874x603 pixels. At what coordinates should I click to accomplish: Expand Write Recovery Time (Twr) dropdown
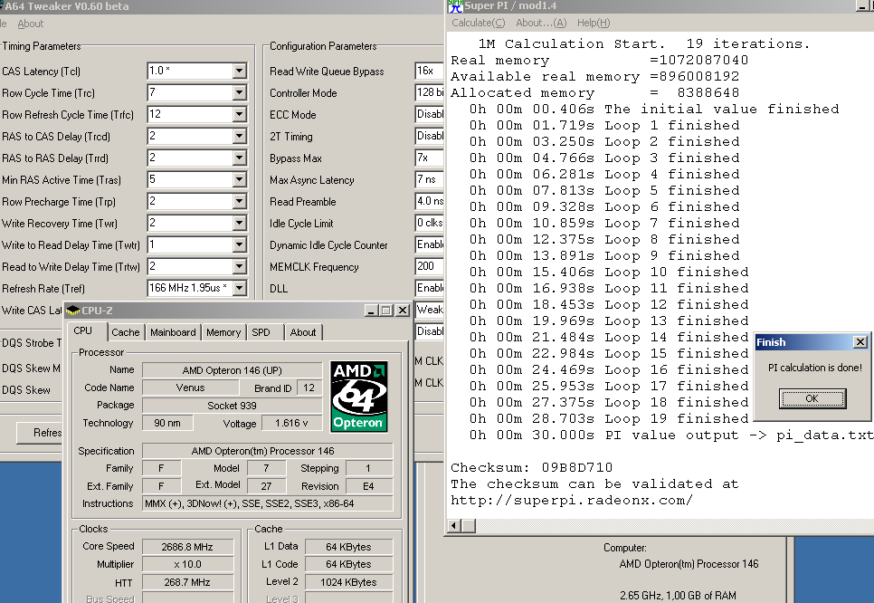pos(239,223)
